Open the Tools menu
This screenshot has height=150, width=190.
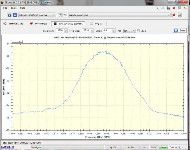[x=13, y=8]
